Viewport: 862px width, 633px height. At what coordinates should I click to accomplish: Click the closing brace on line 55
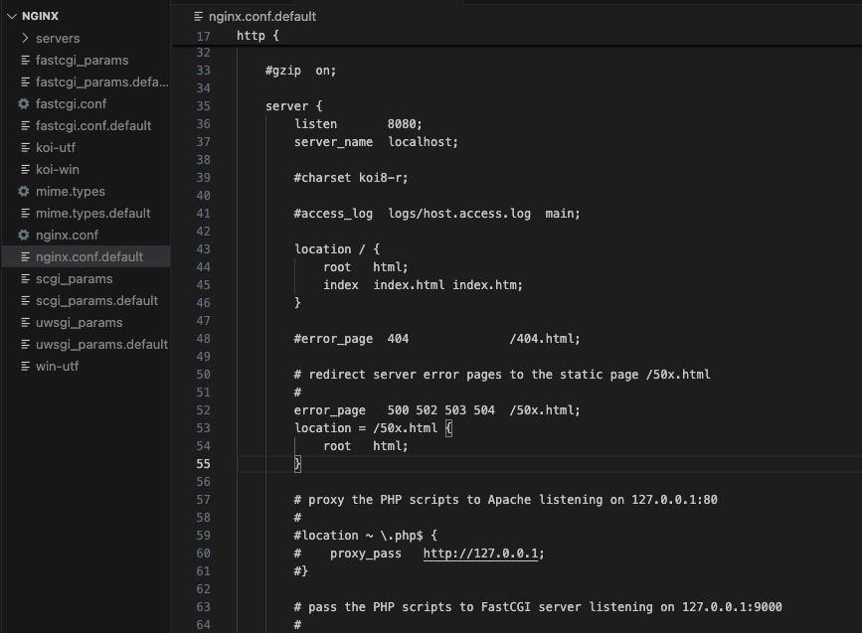click(297, 464)
